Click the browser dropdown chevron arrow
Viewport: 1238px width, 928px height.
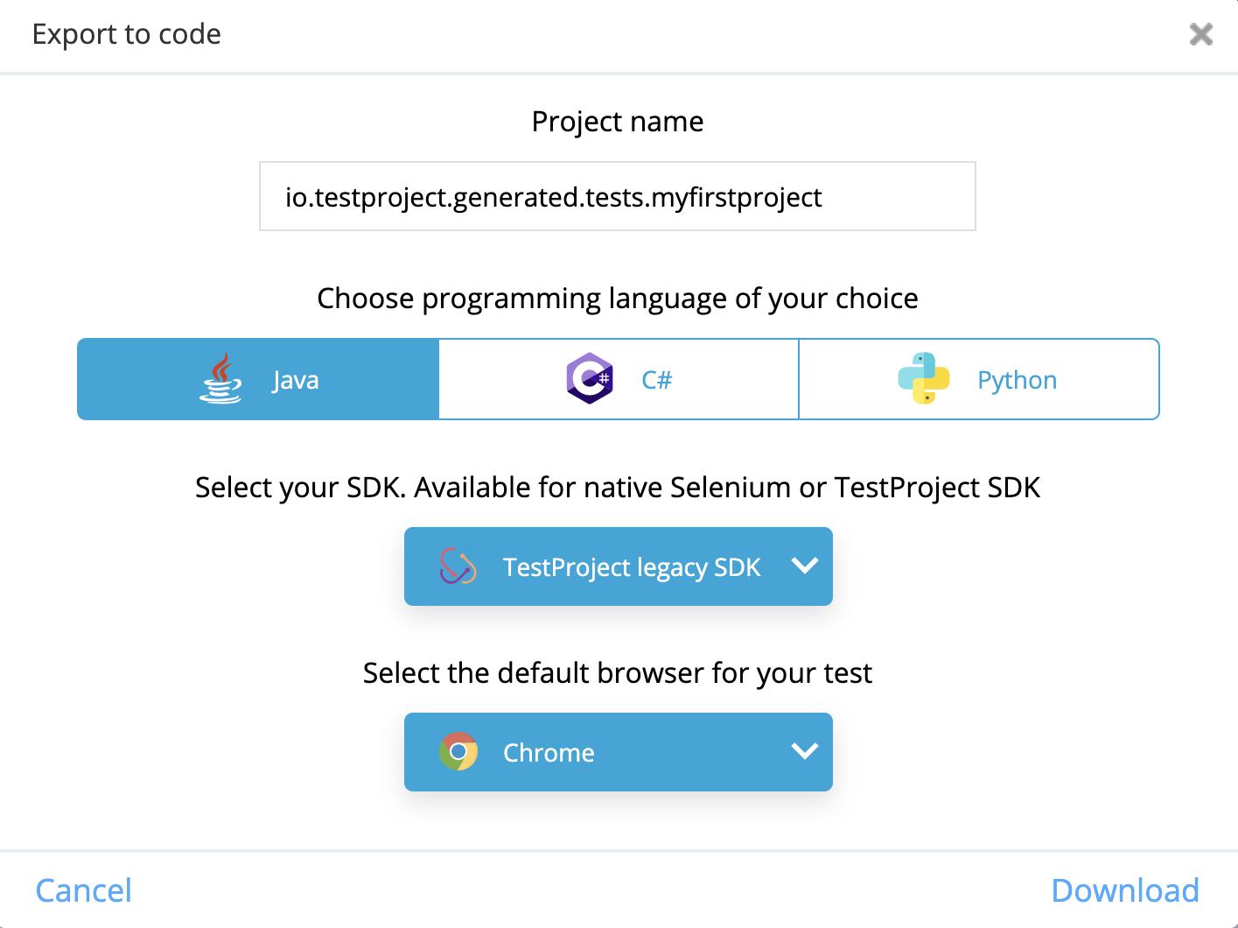(804, 751)
